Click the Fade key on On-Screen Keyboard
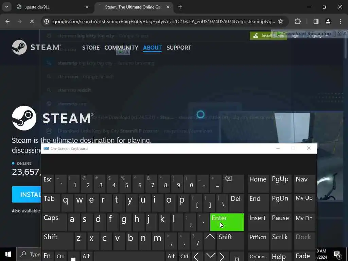 tap(304, 257)
